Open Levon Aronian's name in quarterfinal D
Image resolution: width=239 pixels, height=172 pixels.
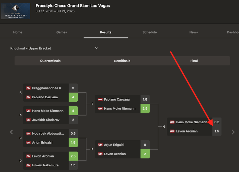click(43, 156)
